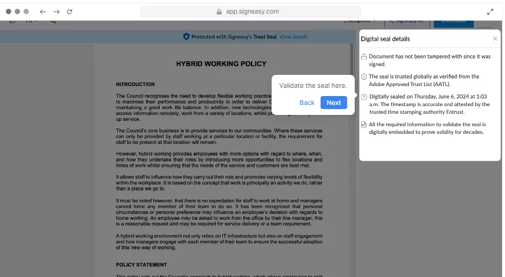Click 'Digital seal details' panel heading
505x277 pixels.
click(x=385, y=39)
